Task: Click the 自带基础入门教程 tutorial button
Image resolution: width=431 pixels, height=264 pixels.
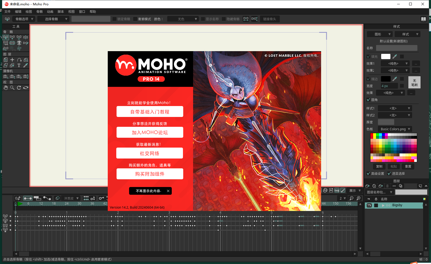Action: (x=150, y=111)
